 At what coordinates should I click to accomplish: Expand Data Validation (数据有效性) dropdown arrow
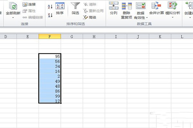(147, 18)
